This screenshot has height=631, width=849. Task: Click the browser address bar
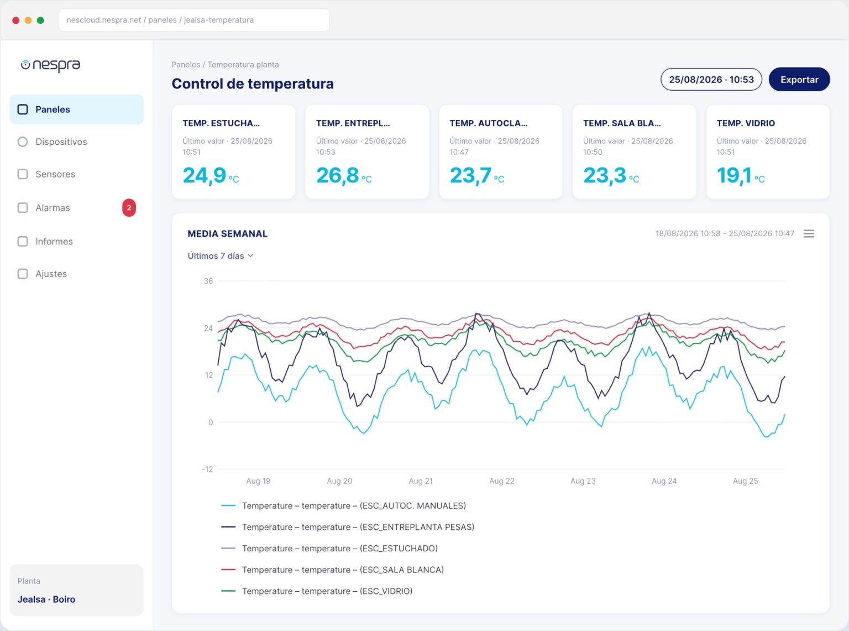[x=194, y=20]
